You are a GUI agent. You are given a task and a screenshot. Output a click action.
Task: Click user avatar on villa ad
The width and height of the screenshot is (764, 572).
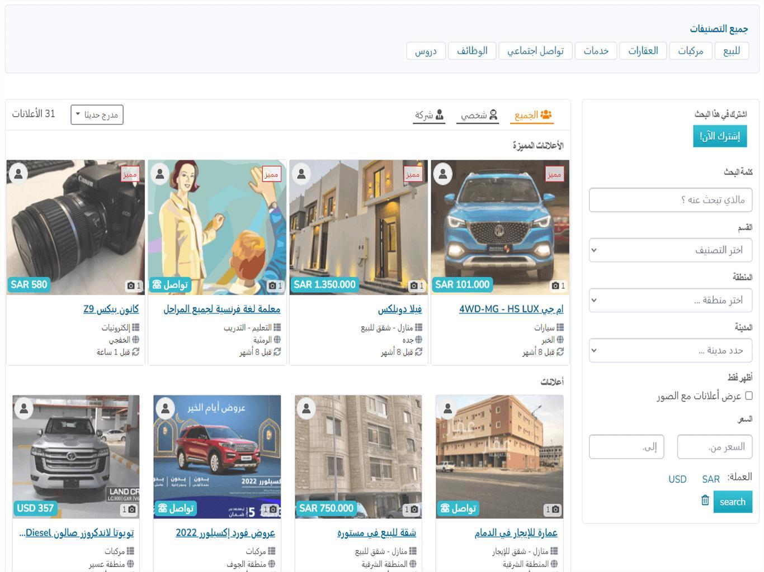point(301,174)
